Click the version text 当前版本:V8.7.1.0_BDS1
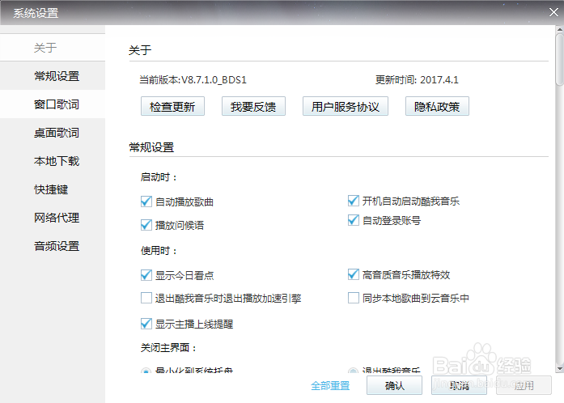The width and height of the screenshot is (564, 403). 193,79
